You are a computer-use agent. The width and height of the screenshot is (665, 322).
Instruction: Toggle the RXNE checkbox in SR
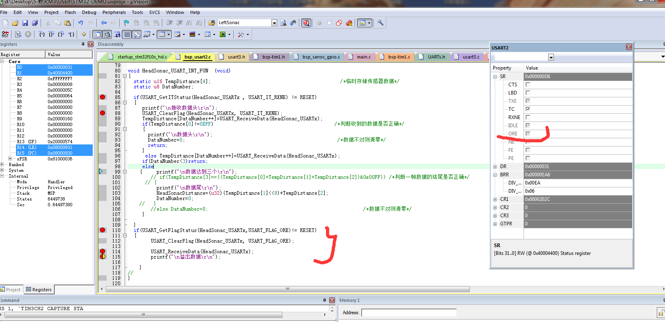[x=528, y=117]
